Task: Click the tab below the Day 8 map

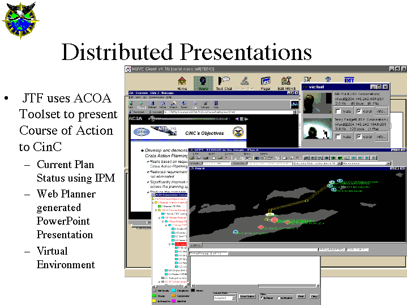Action: pyautogui.click(x=196, y=245)
